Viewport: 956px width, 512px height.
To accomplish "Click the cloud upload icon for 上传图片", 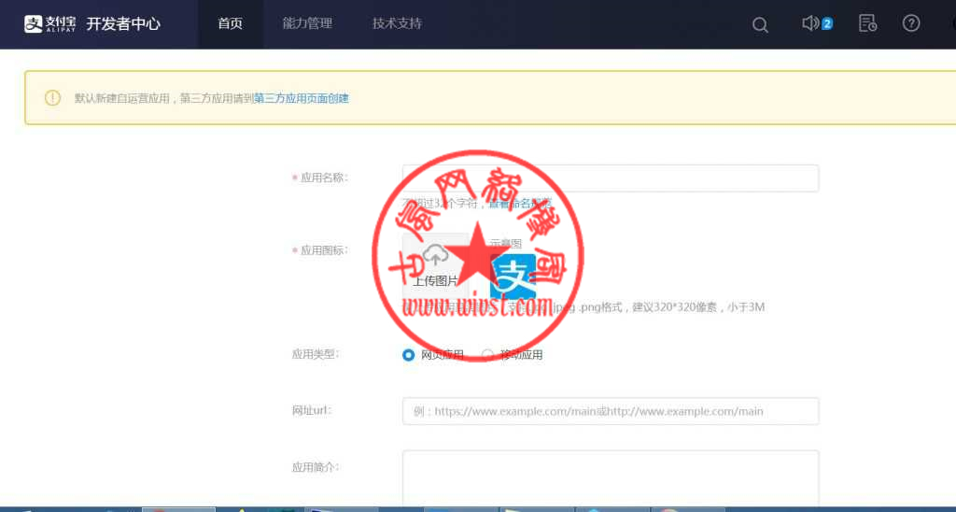I will coord(435,256).
